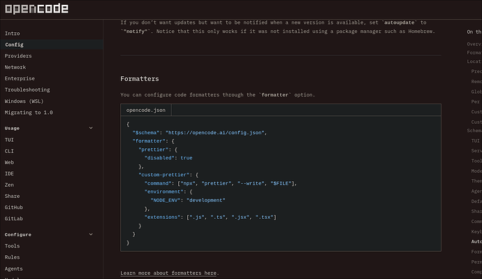Open the Share page
Viewport: 482px width, 279px height.
click(x=13, y=196)
